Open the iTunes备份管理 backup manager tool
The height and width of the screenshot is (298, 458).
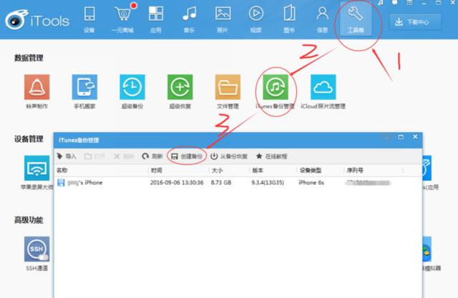[275, 91]
